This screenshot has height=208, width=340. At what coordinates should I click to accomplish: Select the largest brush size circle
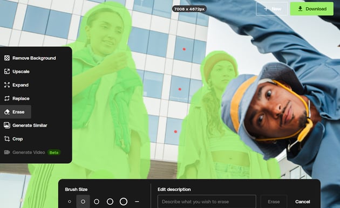click(x=124, y=202)
